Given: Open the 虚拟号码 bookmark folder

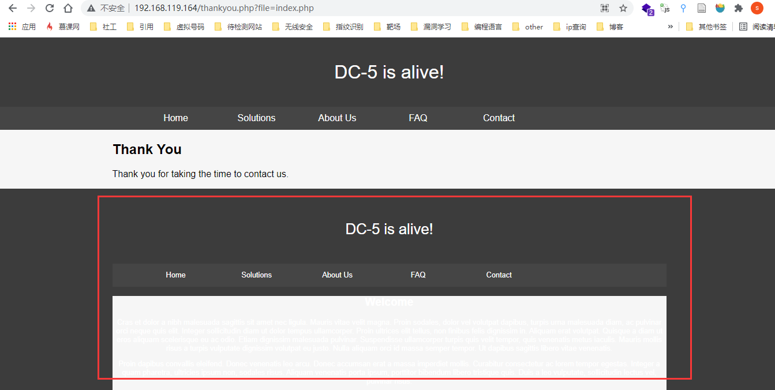Looking at the screenshot, I should pos(184,27).
